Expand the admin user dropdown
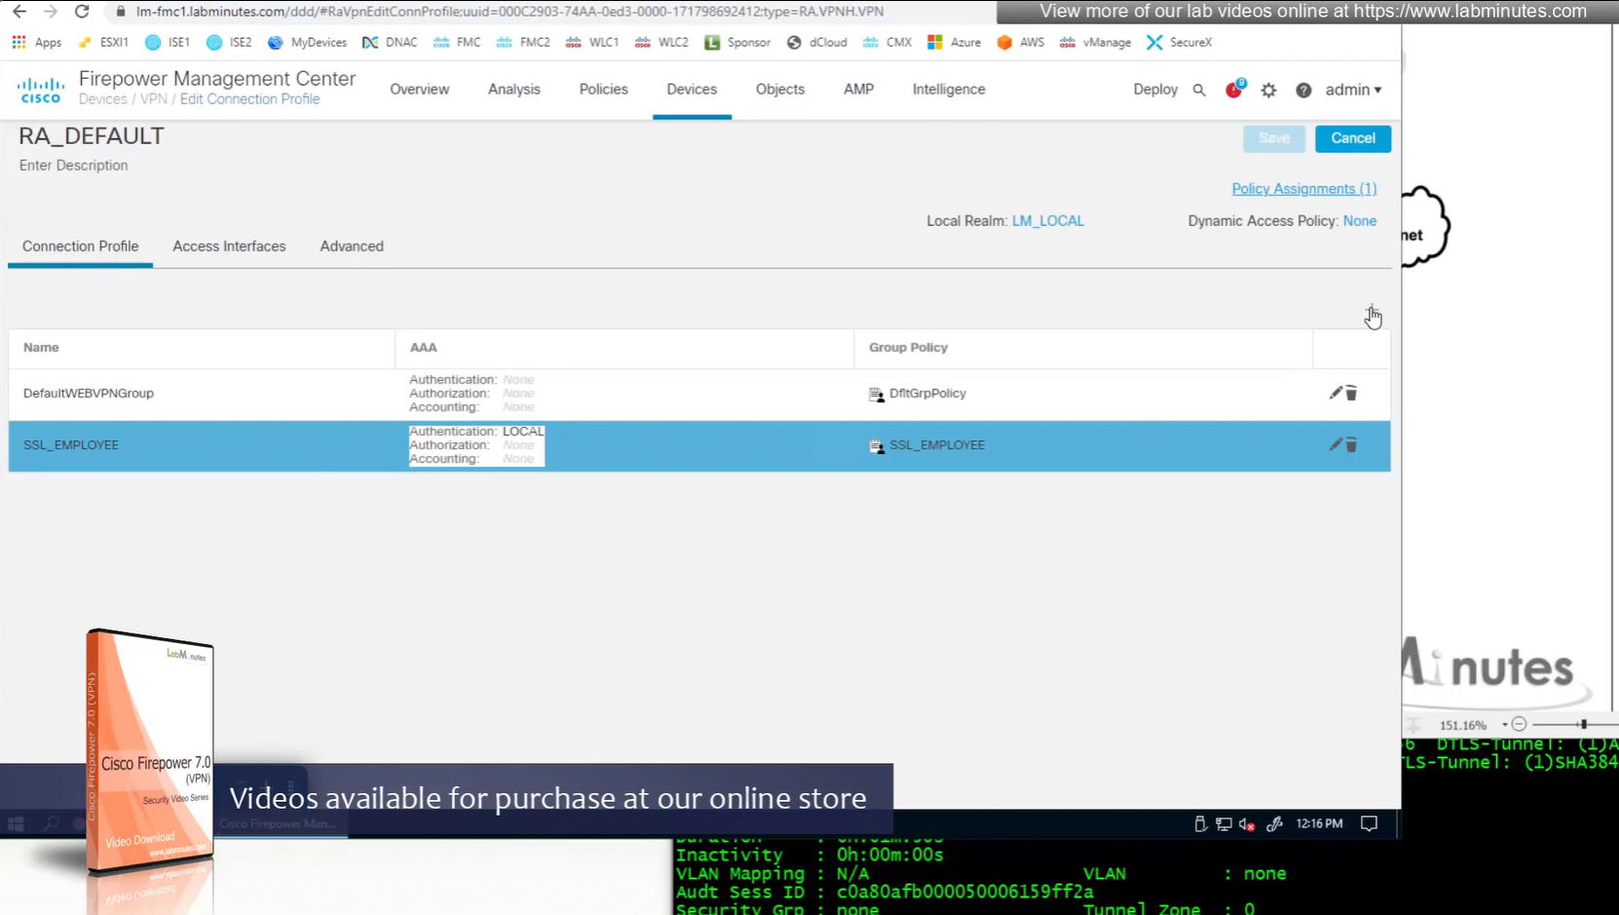The width and height of the screenshot is (1619, 915). coord(1353,90)
